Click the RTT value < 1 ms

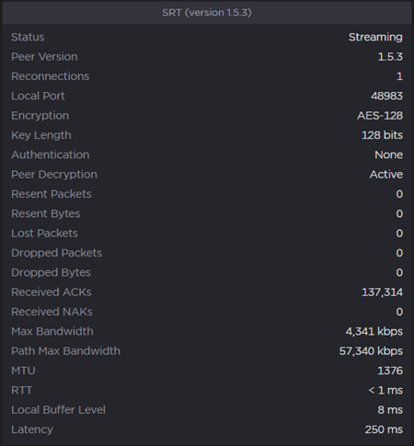(385, 390)
